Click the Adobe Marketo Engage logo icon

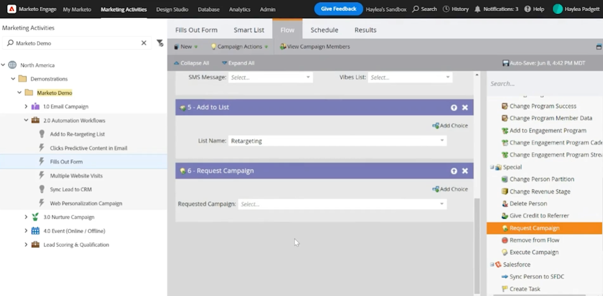coord(12,9)
